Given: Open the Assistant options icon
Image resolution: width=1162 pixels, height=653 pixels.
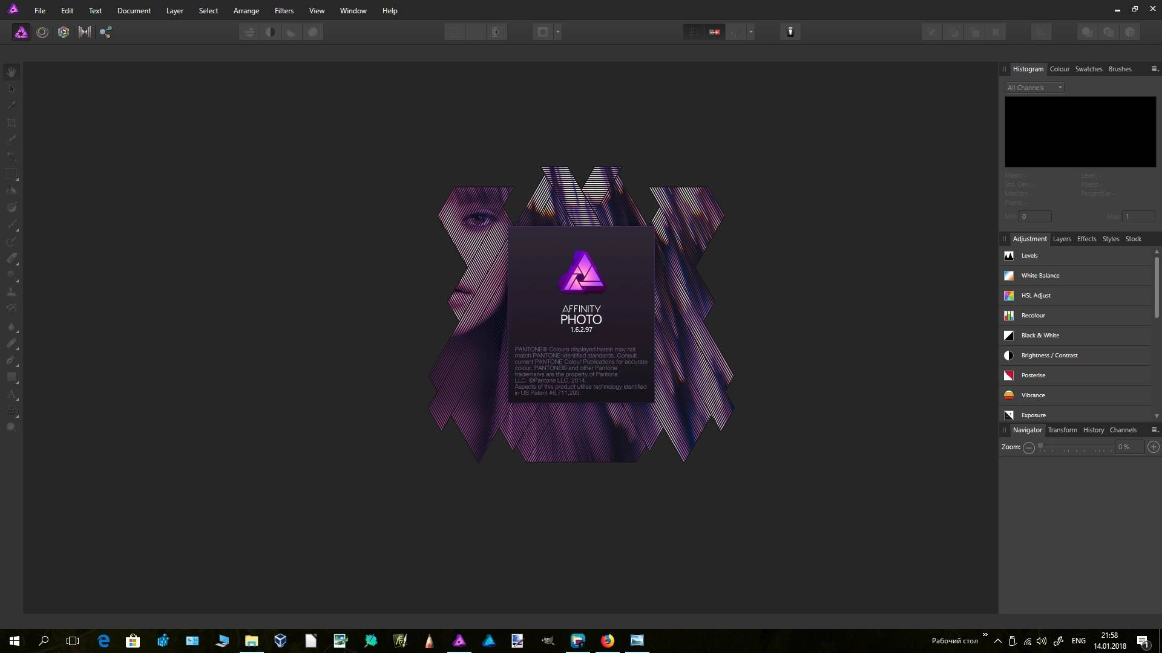Looking at the screenshot, I should pyautogui.click(x=790, y=32).
